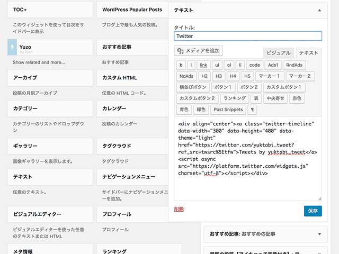Click the paragraph mark ¶ button
Viewport: 339px width, 254px height.
(x=252, y=110)
